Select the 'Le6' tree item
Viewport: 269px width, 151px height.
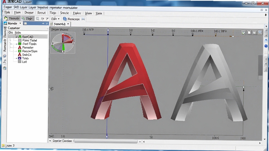tap(24, 62)
